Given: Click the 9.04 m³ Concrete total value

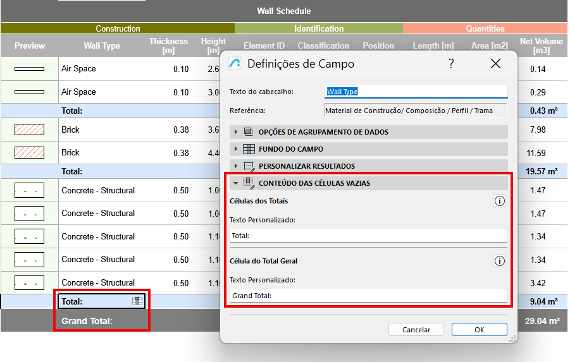Looking at the screenshot, I should pos(543,301).
